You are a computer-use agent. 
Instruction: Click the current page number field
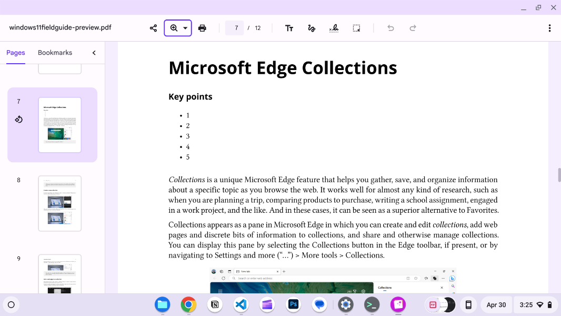[235, 28]
